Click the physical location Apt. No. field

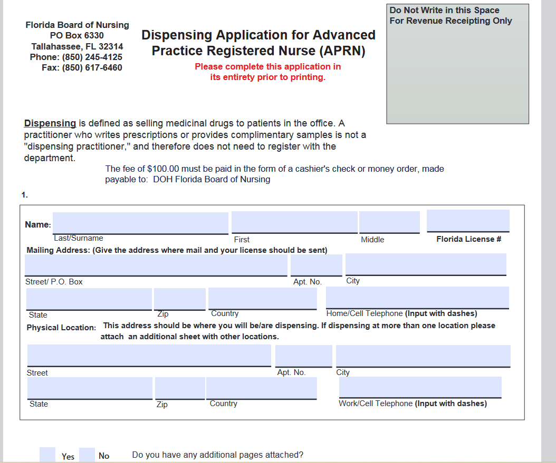pyautogui.click(x=303, y=355)
